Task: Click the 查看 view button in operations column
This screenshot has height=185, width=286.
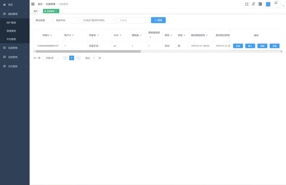Action: [x=262, y=46]
